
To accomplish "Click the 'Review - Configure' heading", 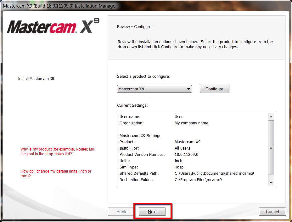I will pos(134,27).
